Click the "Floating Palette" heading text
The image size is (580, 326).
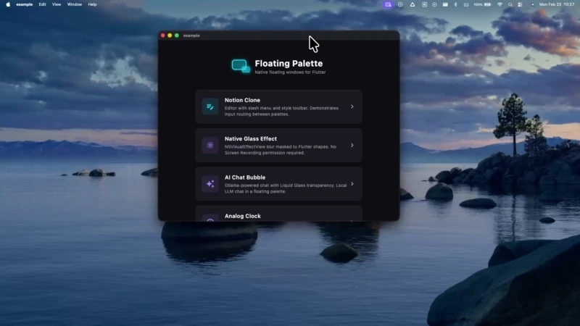[x=289, y=64]
